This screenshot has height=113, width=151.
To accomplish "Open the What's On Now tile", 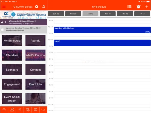I will click(36, 55).
